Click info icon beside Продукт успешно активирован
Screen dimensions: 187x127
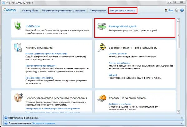(x=6, y=118)
